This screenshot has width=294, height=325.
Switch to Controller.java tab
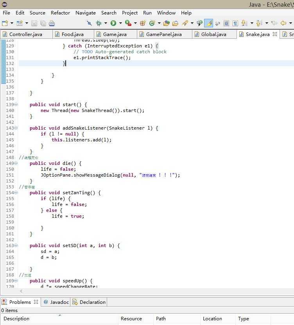26,34
